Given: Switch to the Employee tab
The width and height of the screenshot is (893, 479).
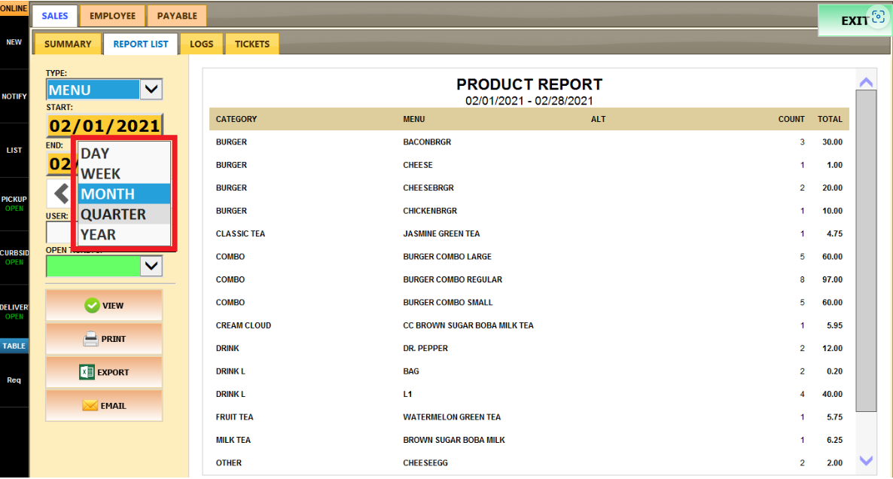Looking at the screenshot, I should [112, 16].
